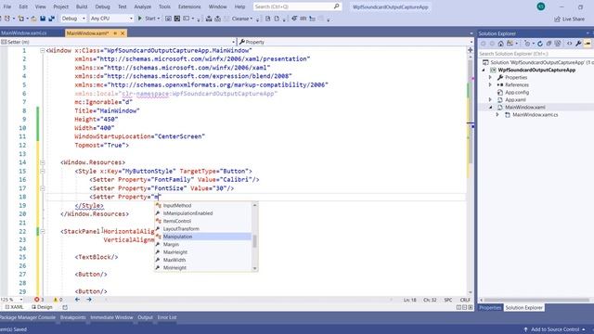Expand the MainWindow.xaml.cs node
This screenshot has width=594, height=334.
pyautogui.click(x=497, y=115)
